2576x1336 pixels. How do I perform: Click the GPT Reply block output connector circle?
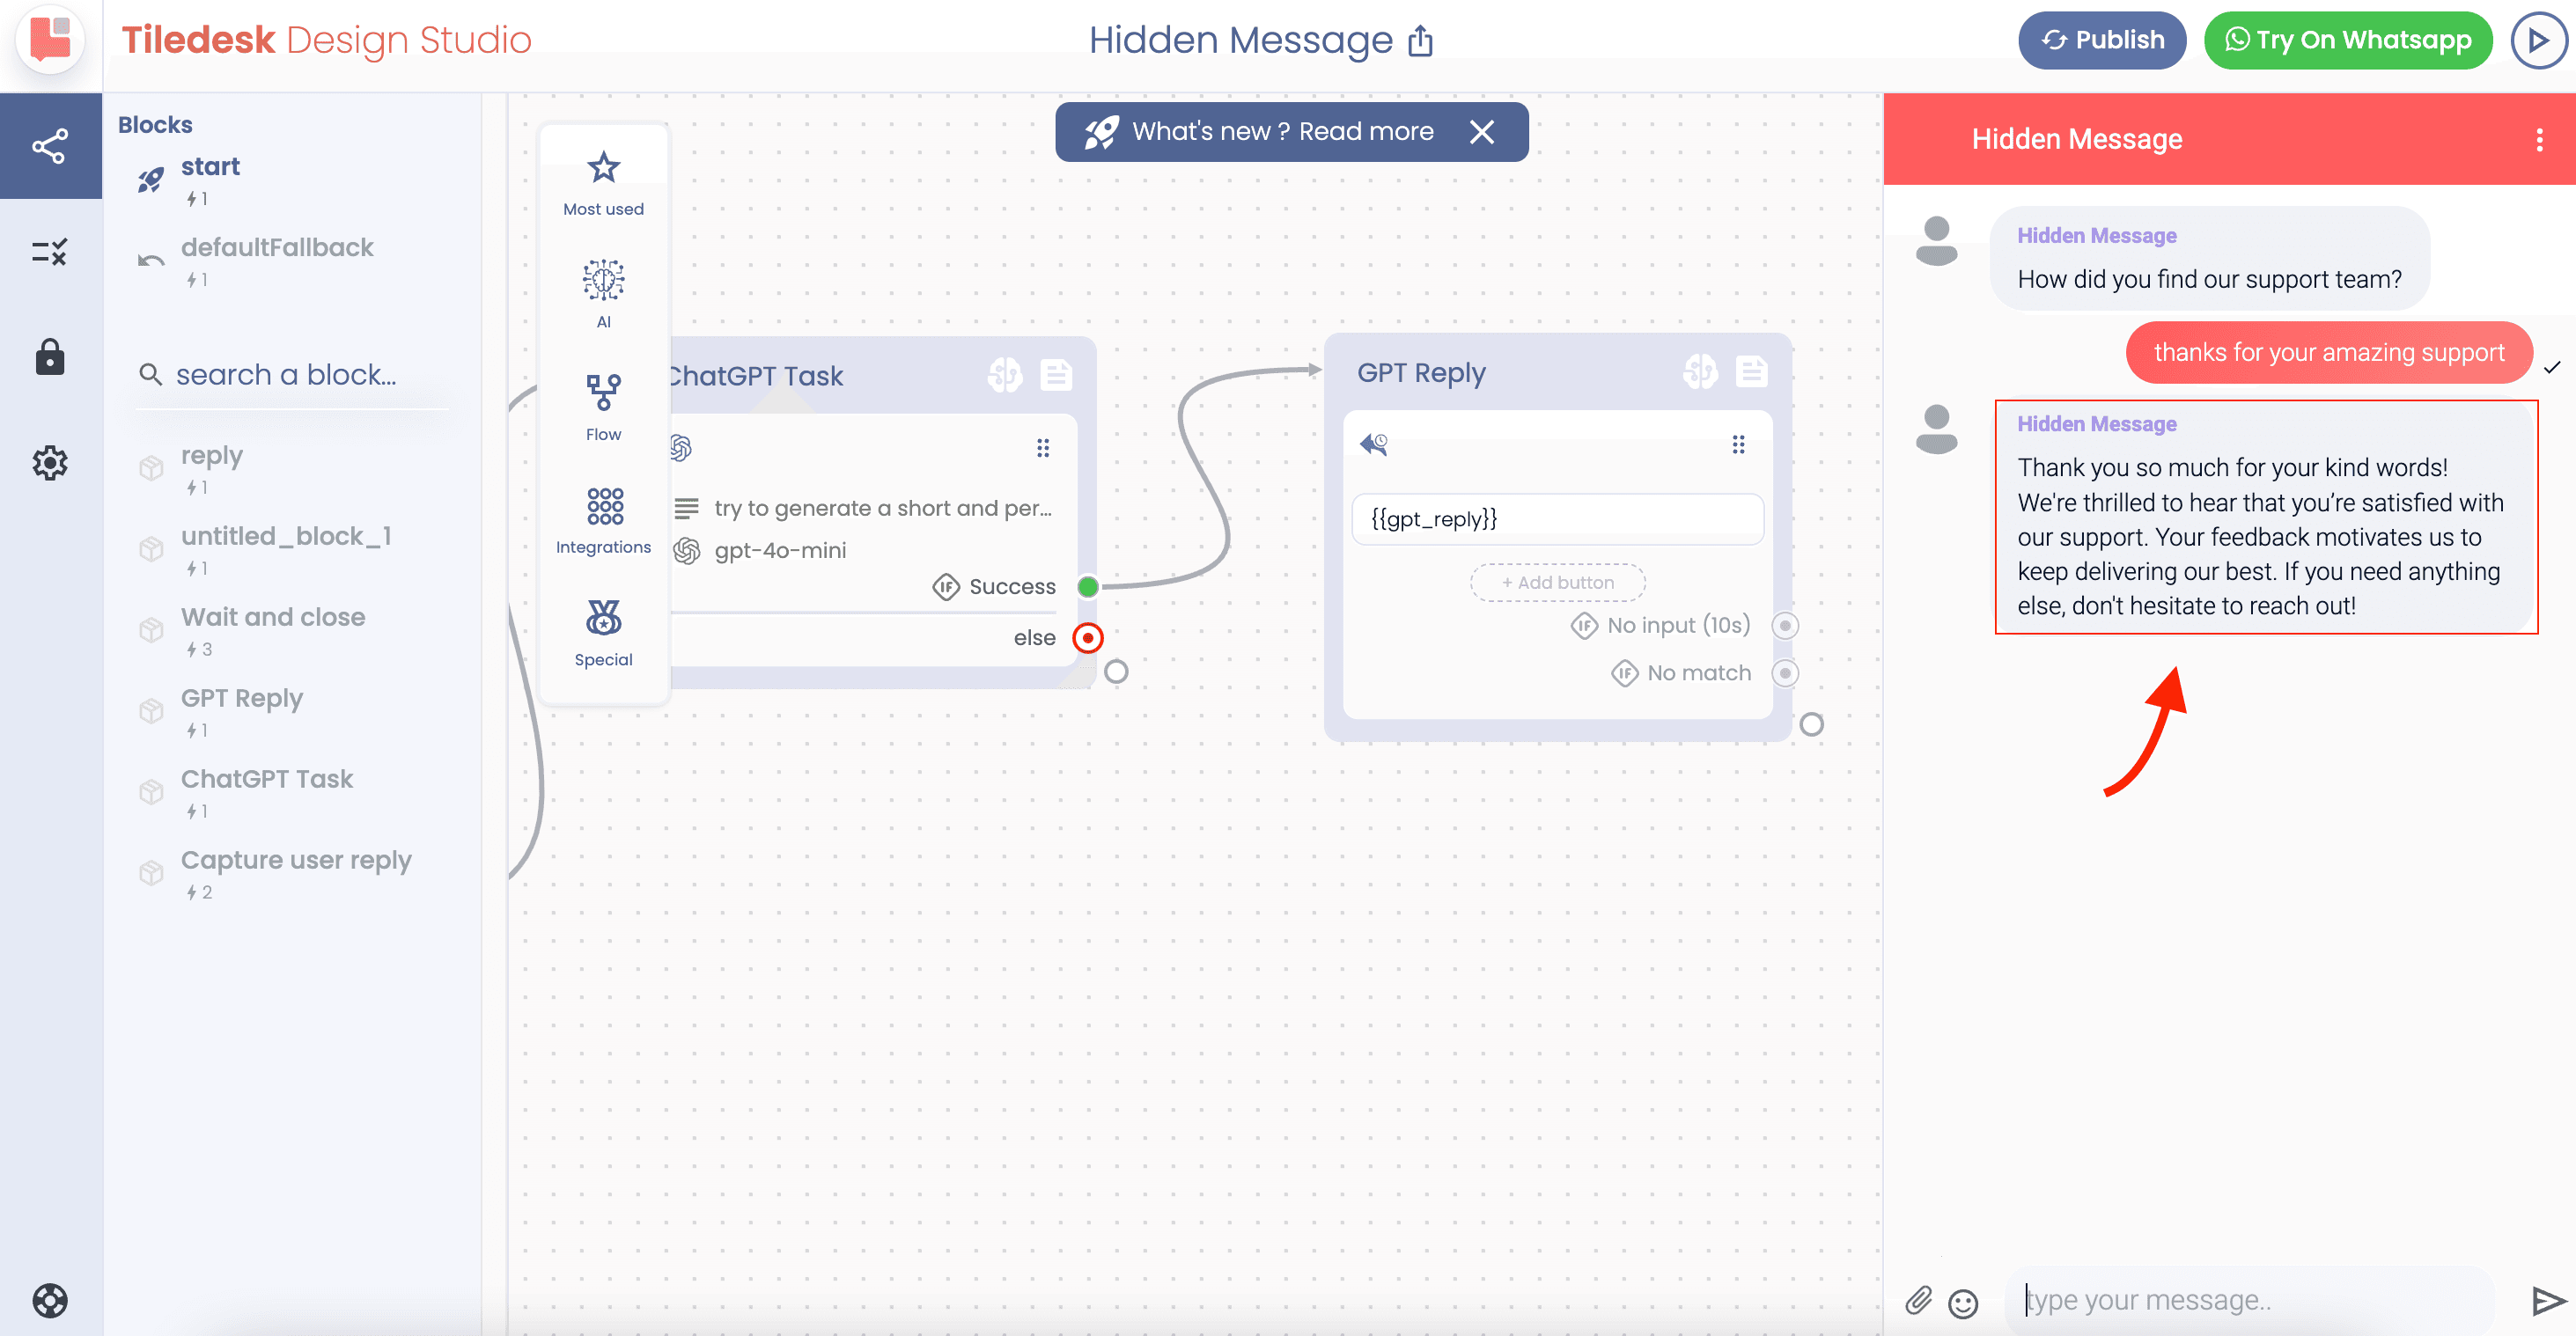(1811, 724)
